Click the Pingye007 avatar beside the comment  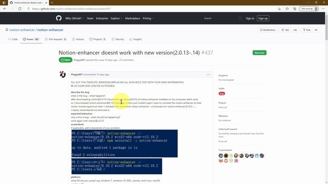(63, 74)
